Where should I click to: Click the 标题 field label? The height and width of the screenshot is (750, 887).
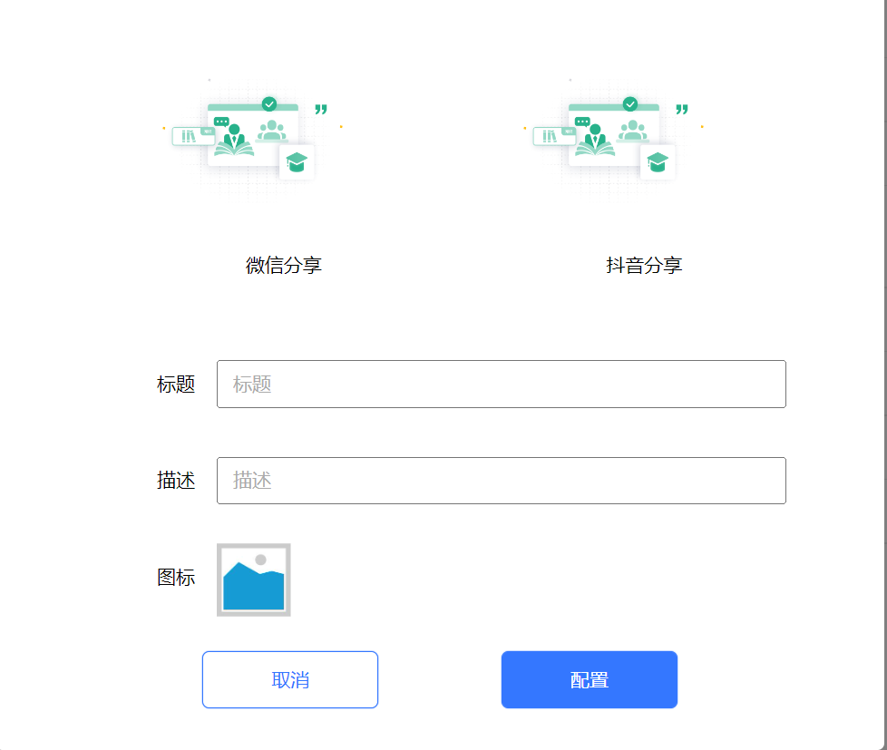176,384
